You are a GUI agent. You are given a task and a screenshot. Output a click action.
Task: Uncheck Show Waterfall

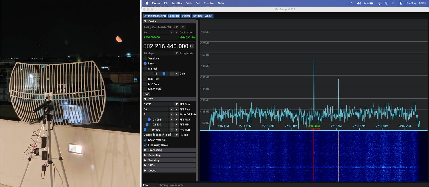point(145,140)
